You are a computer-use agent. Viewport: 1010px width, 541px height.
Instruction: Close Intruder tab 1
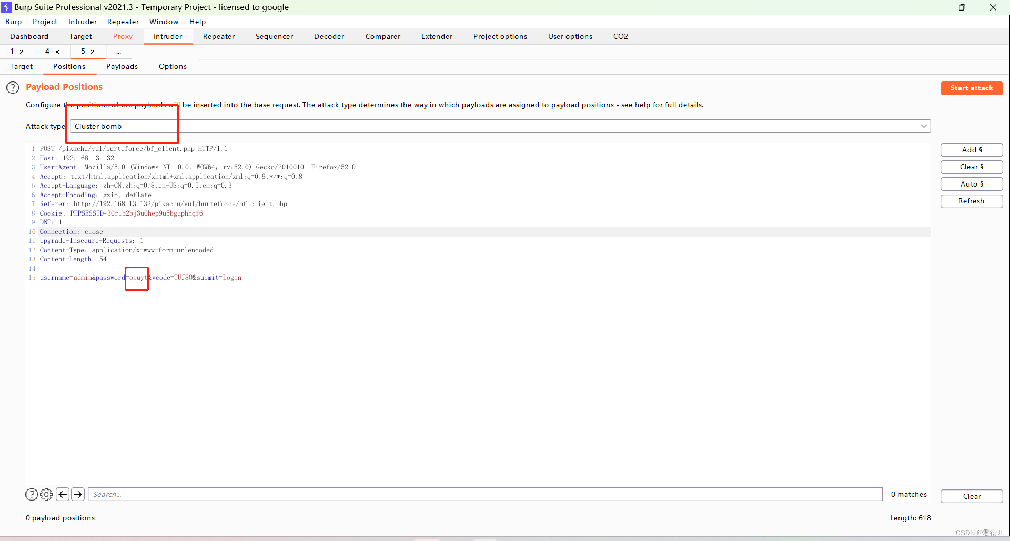pos(22,52)
